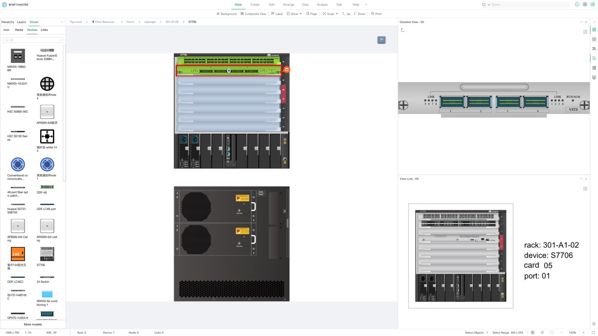Switch to the Racks tab
The height and width of the screenshot is (336, 598).
19,30
